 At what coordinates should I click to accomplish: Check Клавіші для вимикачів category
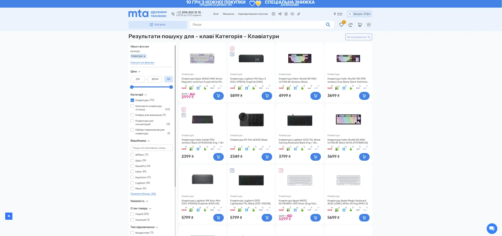pos(132,115)
